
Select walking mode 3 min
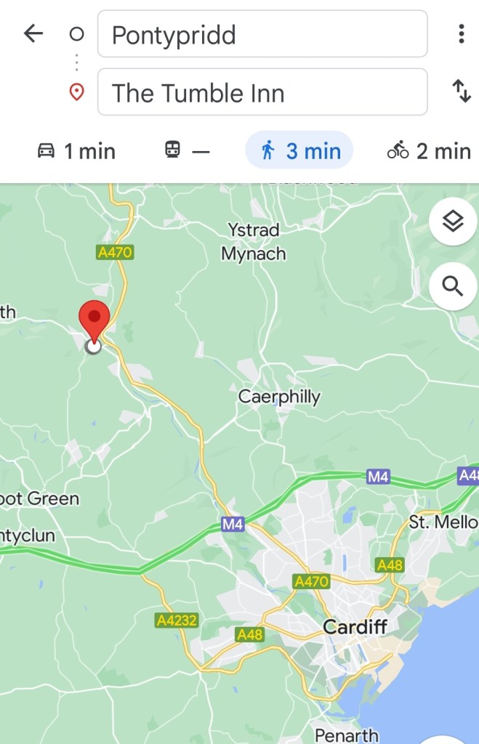point(299,150)
